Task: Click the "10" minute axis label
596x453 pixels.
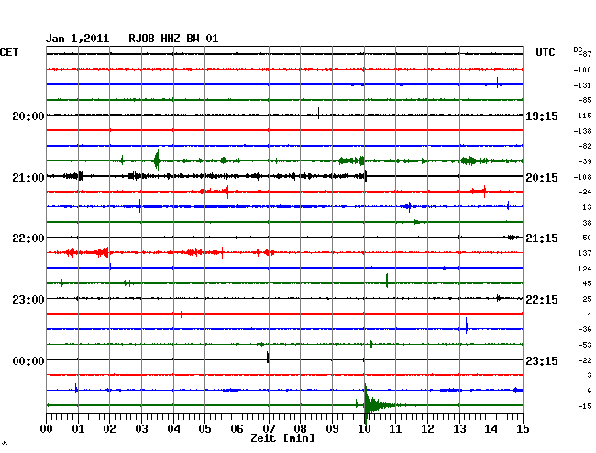Action: pyautogui.click(x=364, y=429)
